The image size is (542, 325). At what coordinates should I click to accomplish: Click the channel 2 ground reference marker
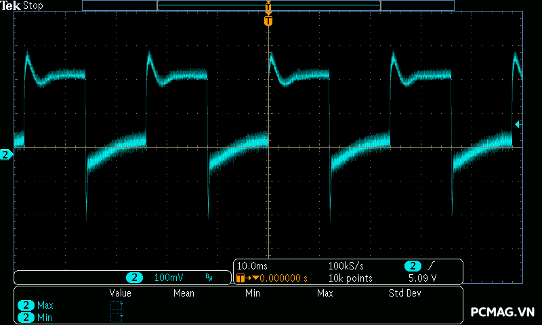(6, 155)
